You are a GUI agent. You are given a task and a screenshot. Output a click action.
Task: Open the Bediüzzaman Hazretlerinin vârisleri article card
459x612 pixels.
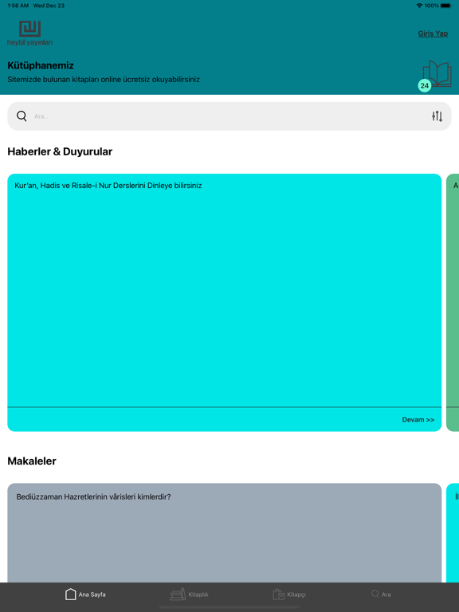pos(225,533)
